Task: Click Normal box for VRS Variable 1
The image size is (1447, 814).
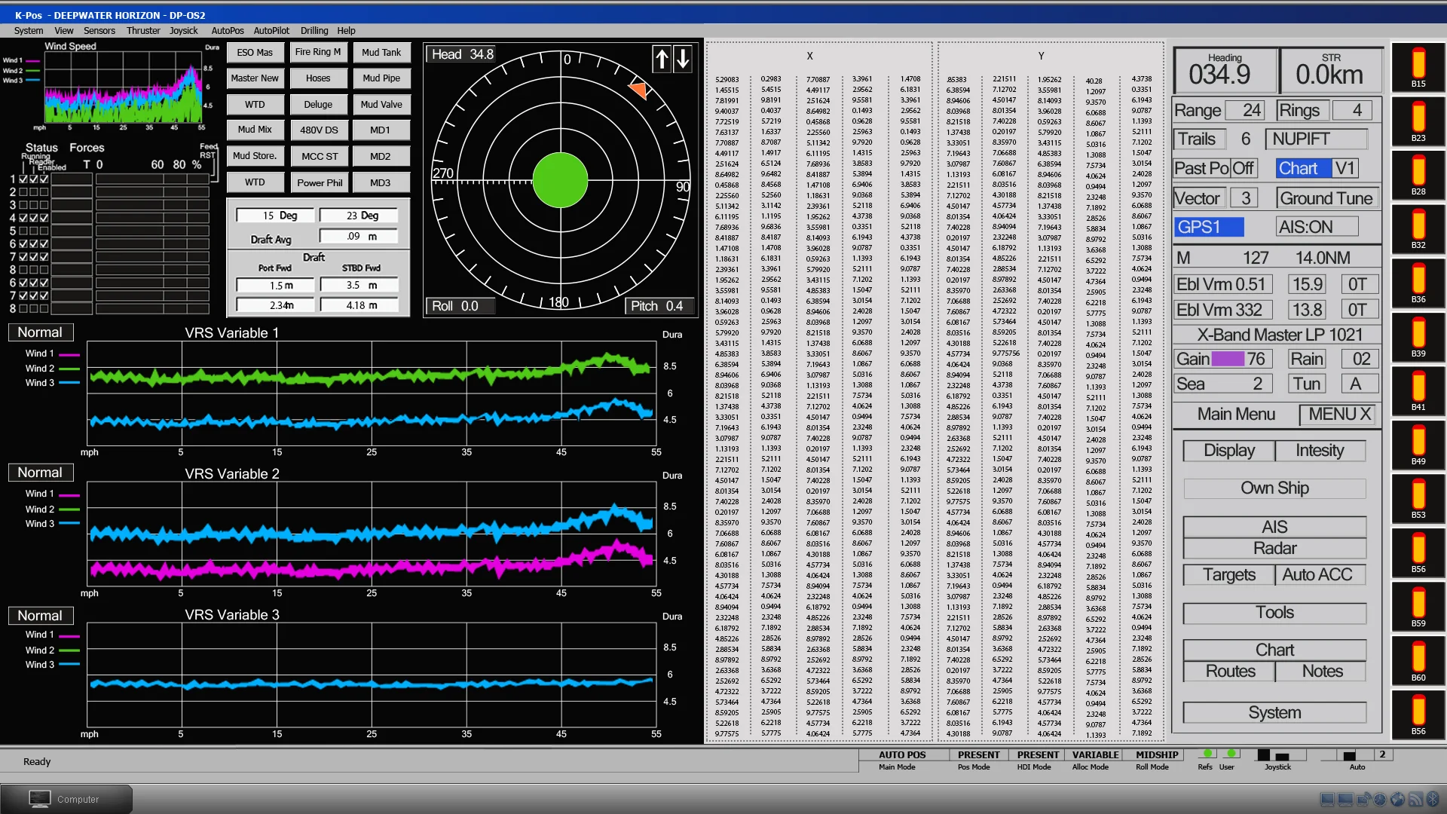Action: pos(41,332)
